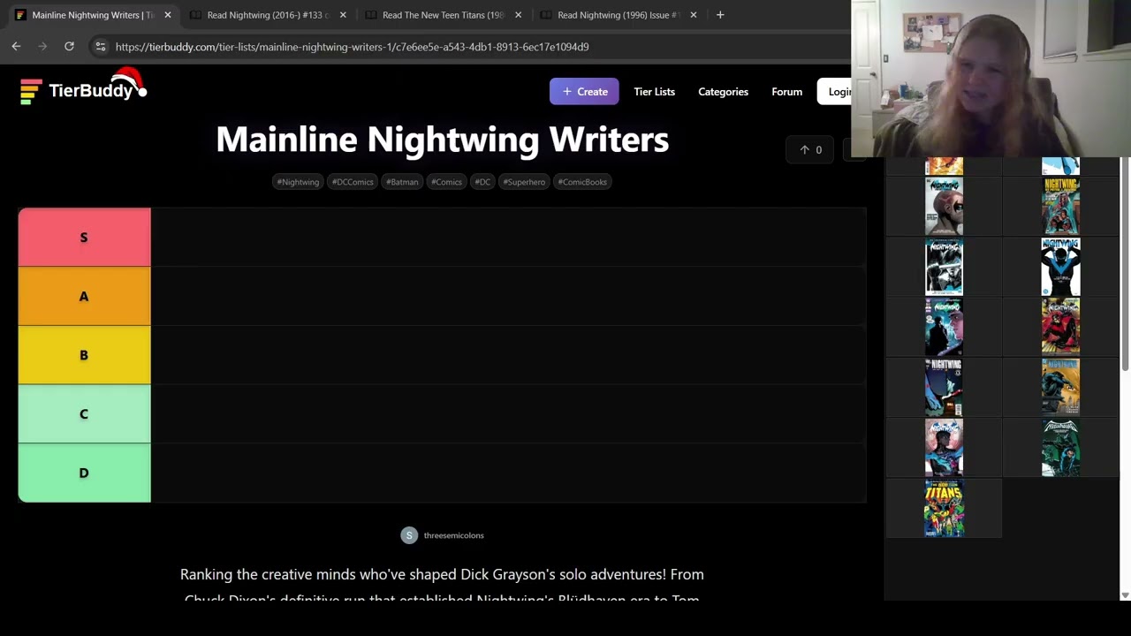Upvote the tier list with the arrow

804,150
